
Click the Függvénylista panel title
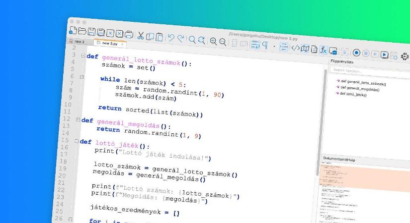point(342,61)
